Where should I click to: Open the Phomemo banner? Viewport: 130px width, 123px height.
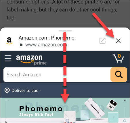[x=65, y=110]
